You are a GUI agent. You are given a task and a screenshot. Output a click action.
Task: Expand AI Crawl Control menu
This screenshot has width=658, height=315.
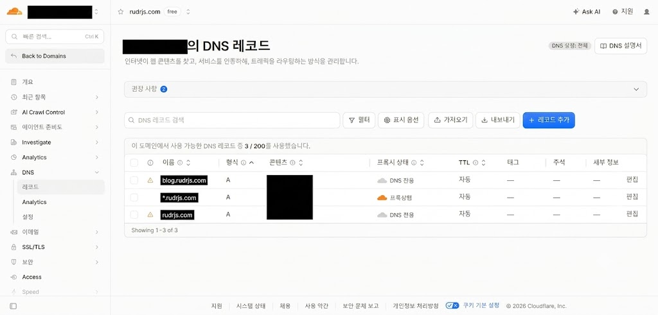pos(96,112)
